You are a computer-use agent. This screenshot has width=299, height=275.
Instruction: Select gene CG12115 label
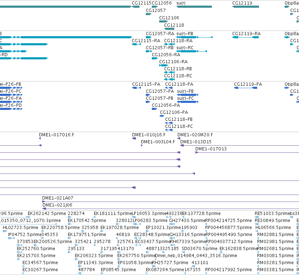(142, 3)
